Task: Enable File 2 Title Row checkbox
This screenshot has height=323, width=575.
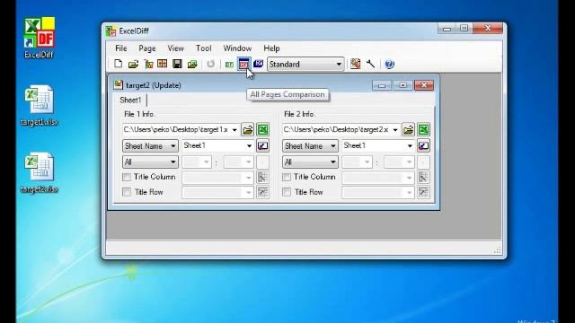Action: (x=287, y=192)
